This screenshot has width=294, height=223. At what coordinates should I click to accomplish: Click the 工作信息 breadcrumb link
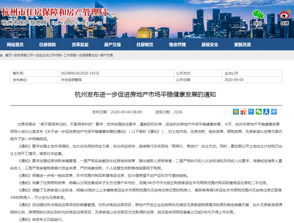point(69,55)
